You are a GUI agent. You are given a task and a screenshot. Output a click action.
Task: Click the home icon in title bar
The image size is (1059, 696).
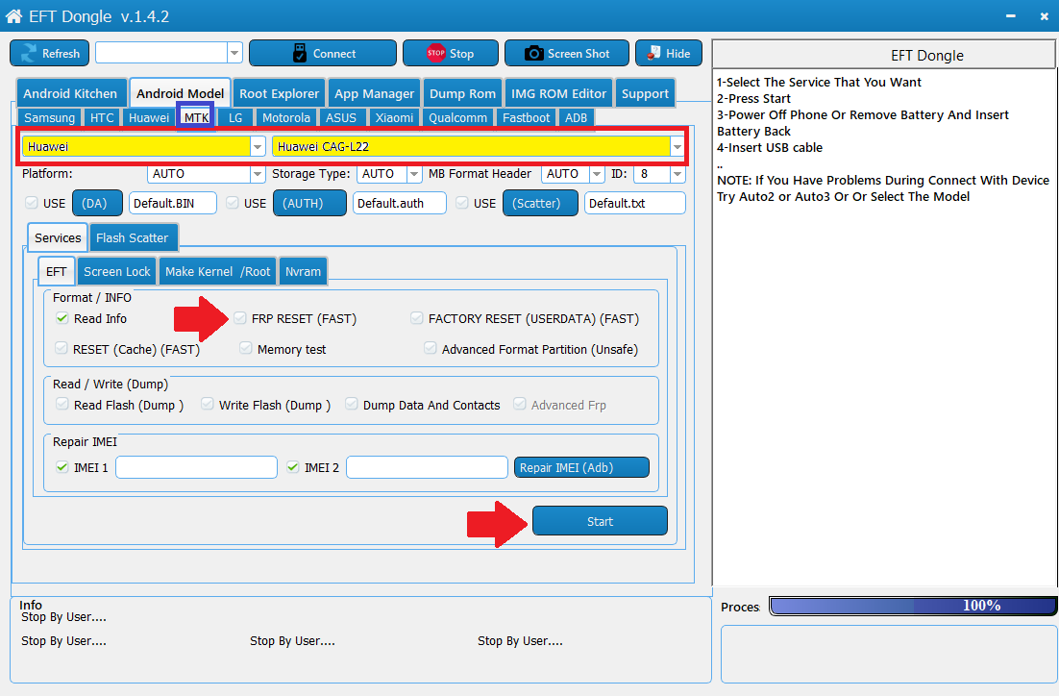pos(13,16)
